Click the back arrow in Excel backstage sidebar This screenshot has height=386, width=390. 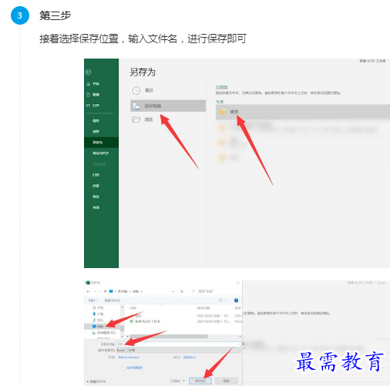click(89, 72)
